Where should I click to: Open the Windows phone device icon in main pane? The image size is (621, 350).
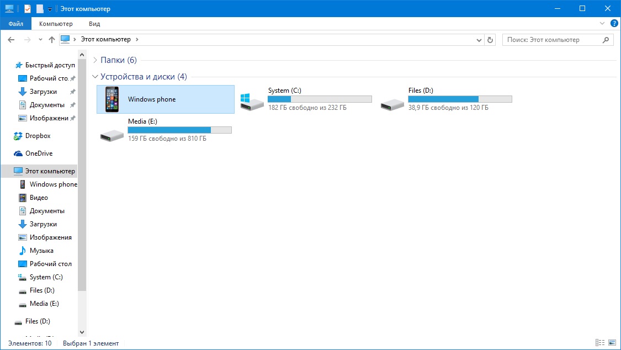tap(112, 99)
